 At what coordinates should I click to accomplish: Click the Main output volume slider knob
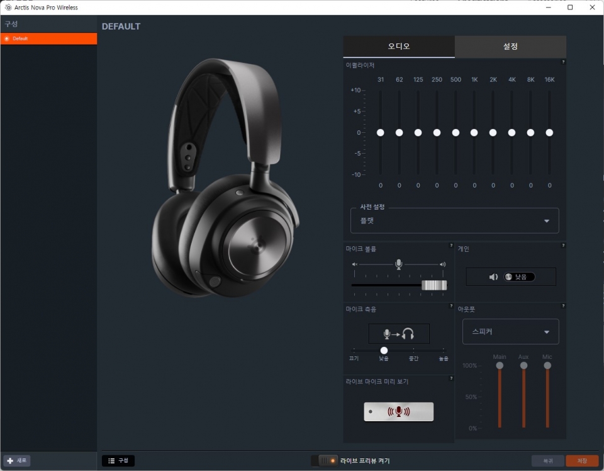[500, 365]
